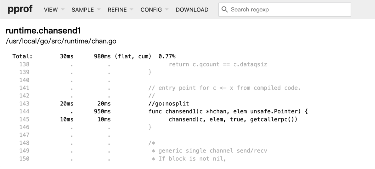Open the CONFIG menu

point(154,10)
